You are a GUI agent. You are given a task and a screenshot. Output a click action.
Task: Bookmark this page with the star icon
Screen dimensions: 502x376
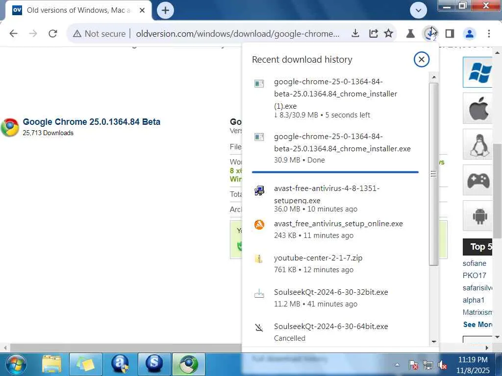pos(389,33)
